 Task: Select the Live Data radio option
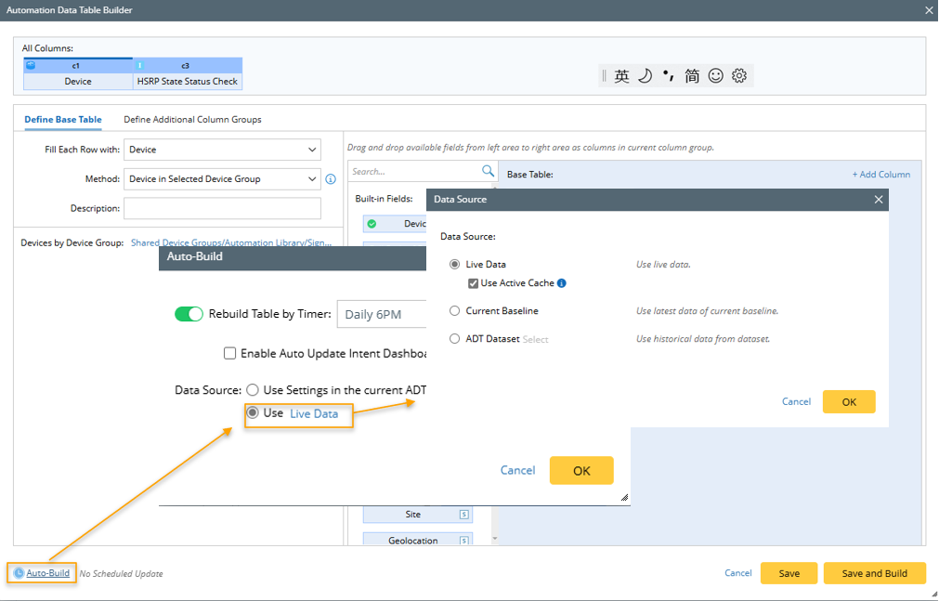pyautogui.click(x=455, y=264)
